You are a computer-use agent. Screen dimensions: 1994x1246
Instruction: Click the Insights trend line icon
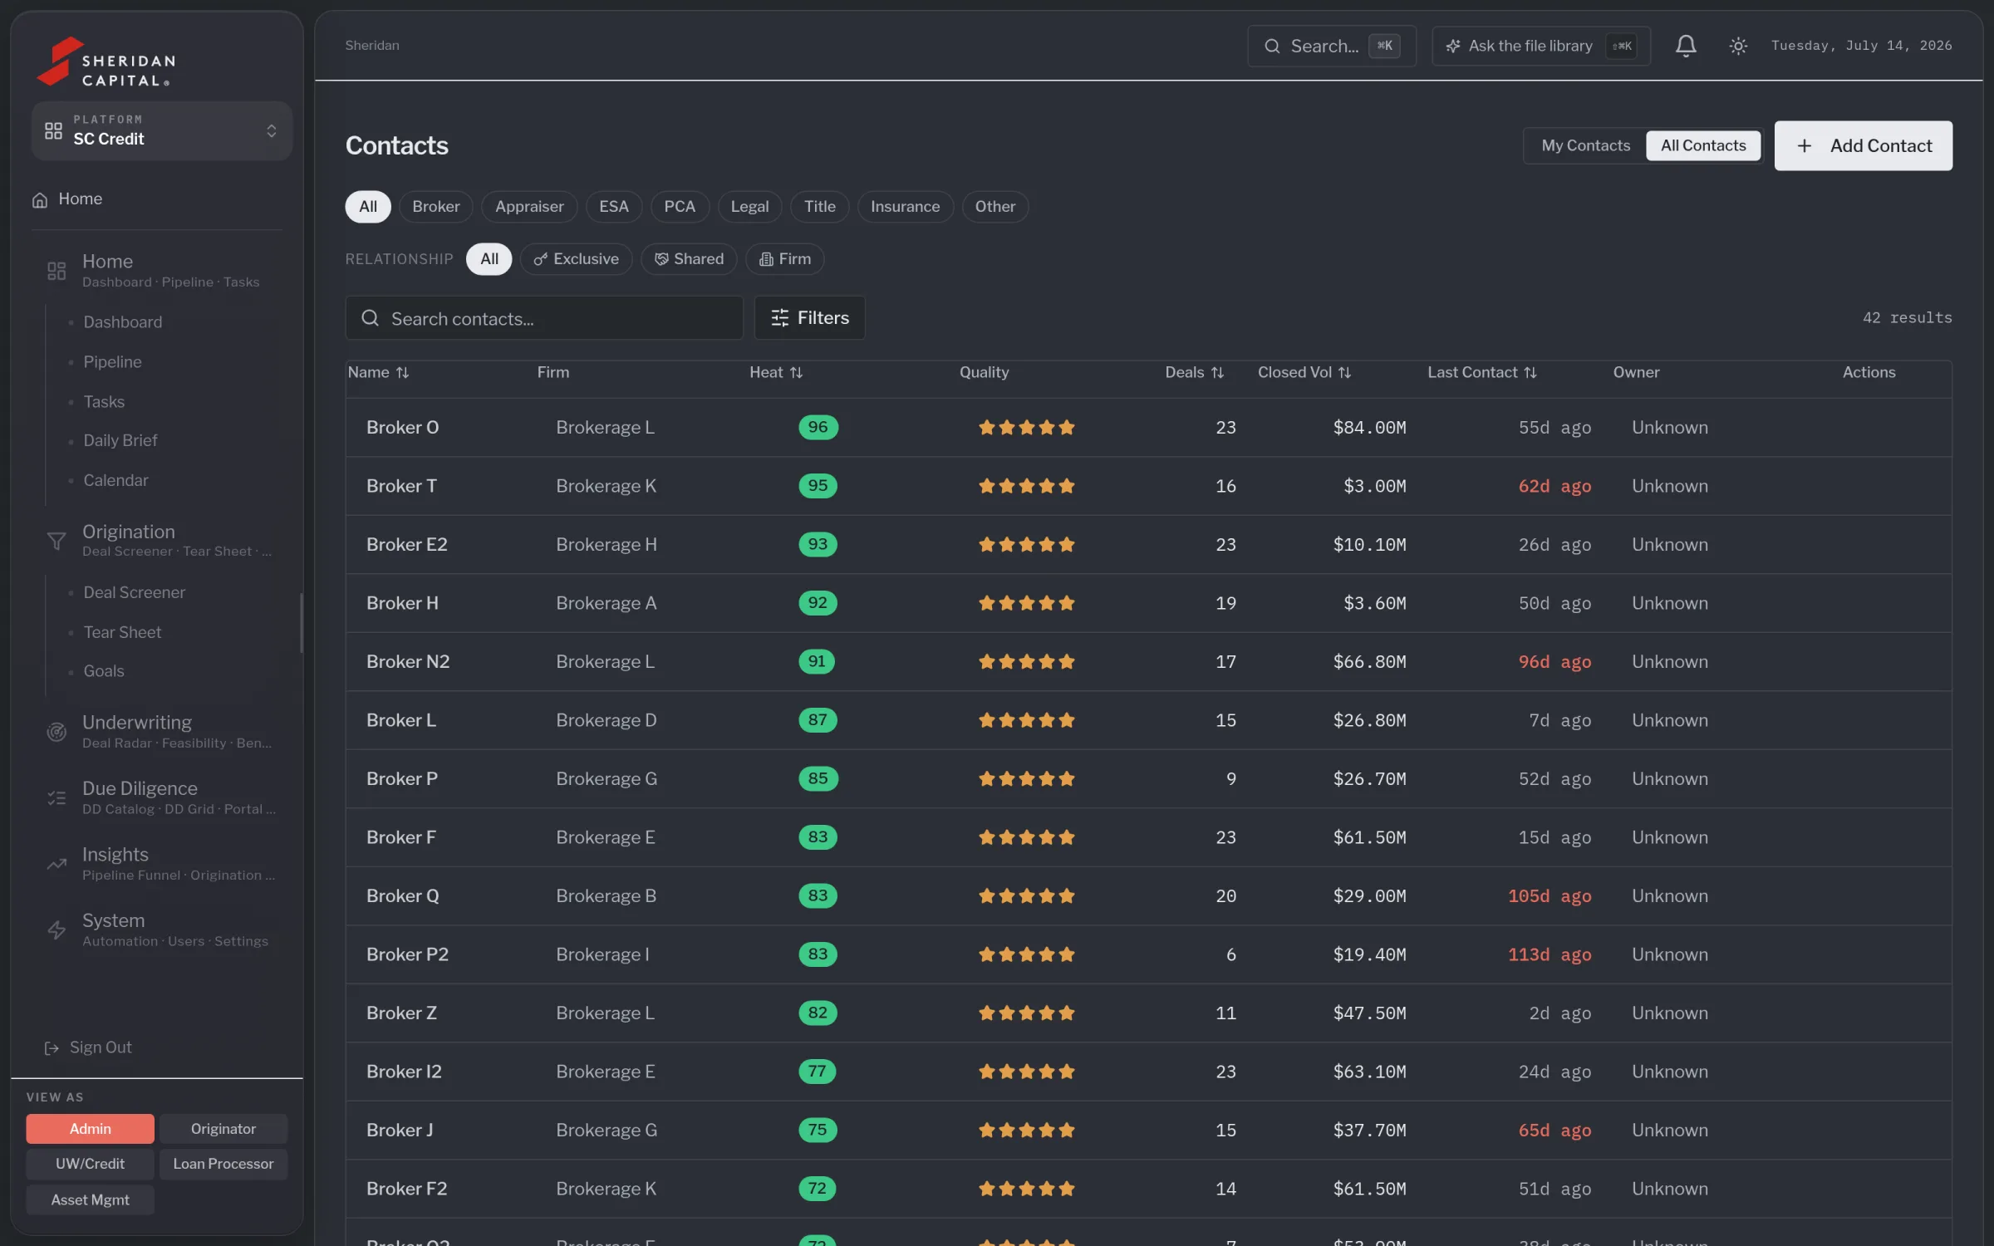pyautogui.click(x=56, y=864)
